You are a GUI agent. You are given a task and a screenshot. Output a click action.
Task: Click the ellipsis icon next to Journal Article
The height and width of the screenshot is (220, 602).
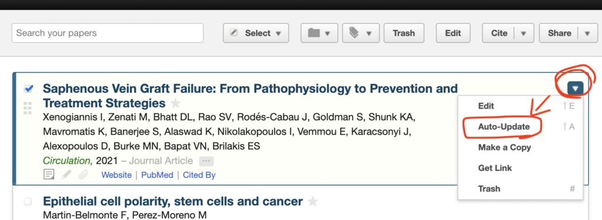point(206,161)
